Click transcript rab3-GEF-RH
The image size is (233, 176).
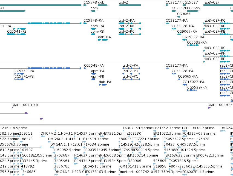[214, 53]
